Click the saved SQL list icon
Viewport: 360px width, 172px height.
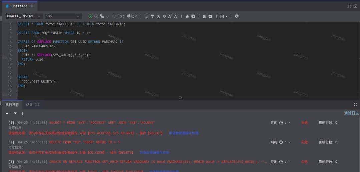(204, 16)
